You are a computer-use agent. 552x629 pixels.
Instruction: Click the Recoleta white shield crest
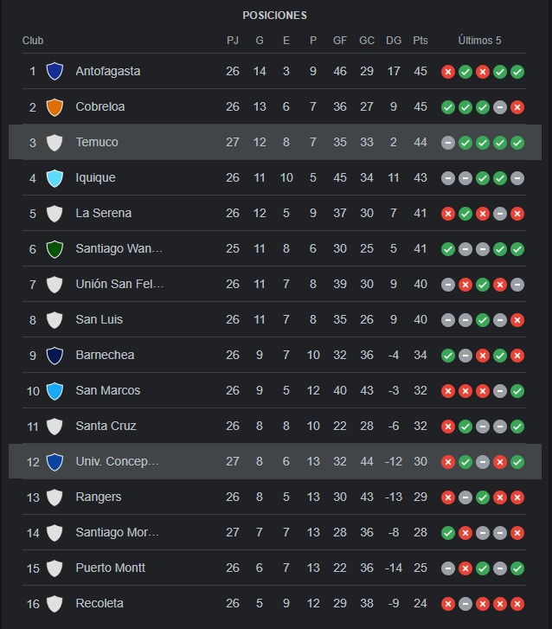[55, 604]
